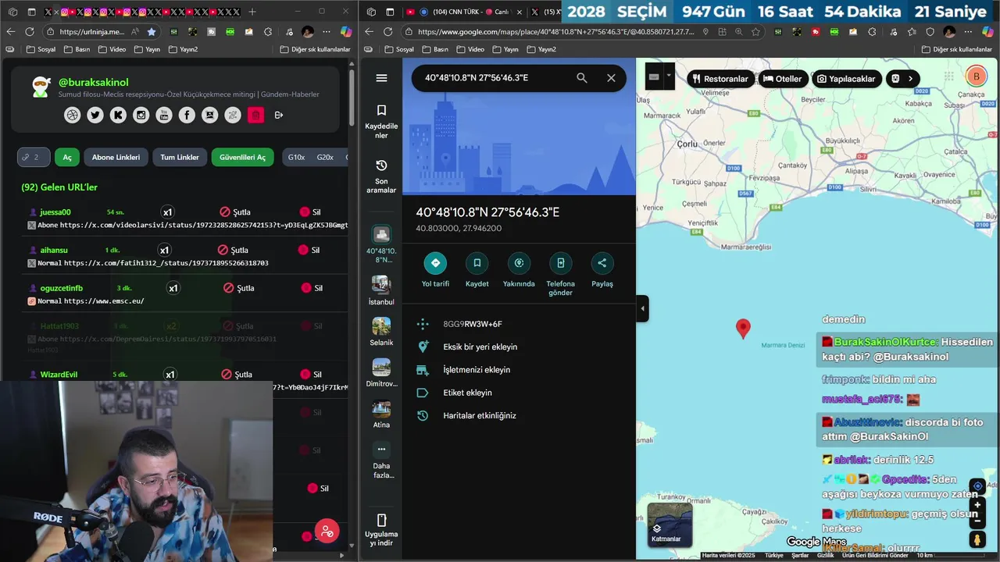Click the red floating user button

coord(327,532)
